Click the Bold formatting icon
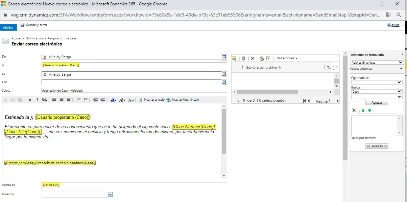This screenshot has height=202, width=407. pyautogui.click(x=30, y=100)
